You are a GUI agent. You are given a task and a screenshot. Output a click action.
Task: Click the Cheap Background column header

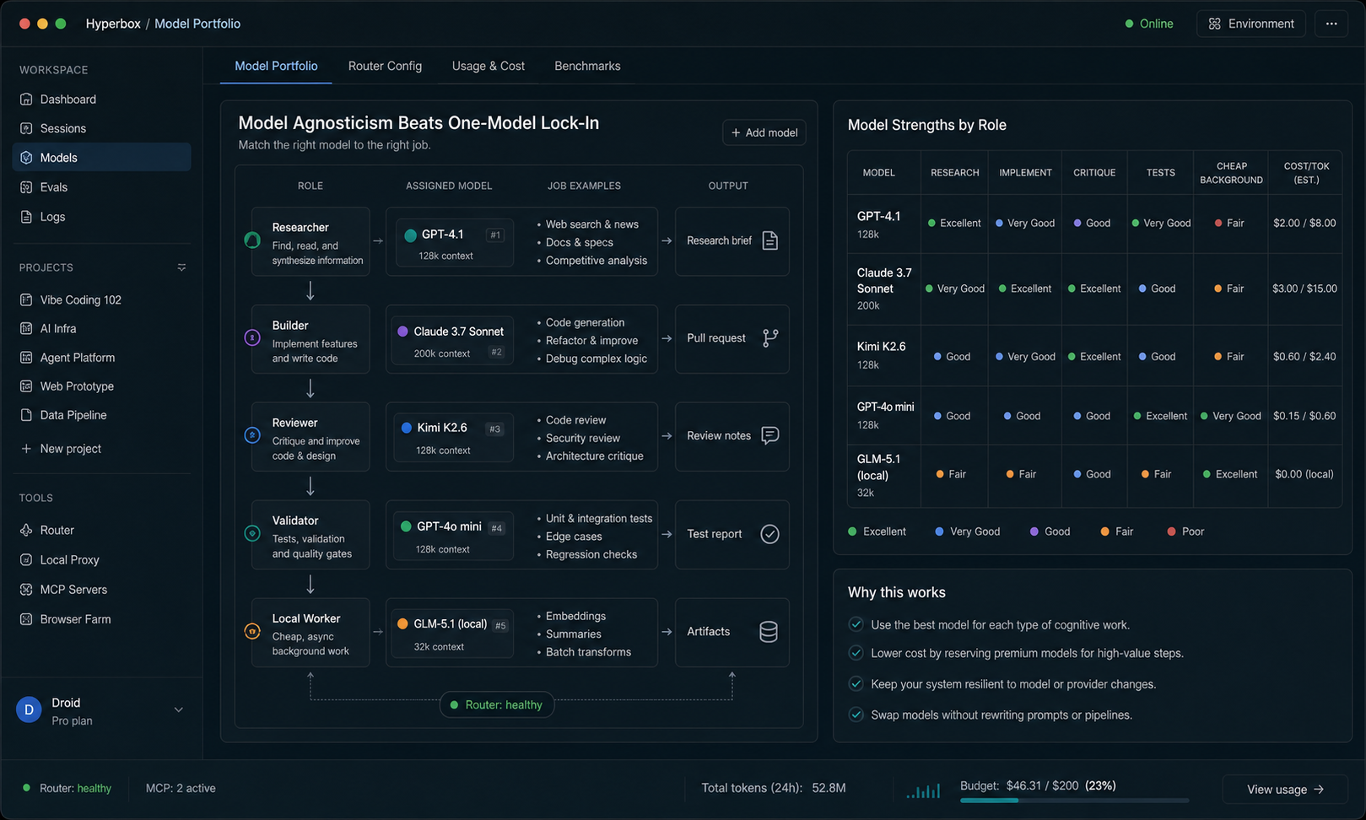tap(1231, 173)
